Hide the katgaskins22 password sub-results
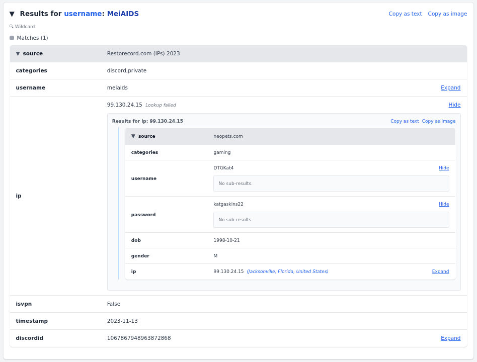Screen dimensions: 477x362 [444, 204]
